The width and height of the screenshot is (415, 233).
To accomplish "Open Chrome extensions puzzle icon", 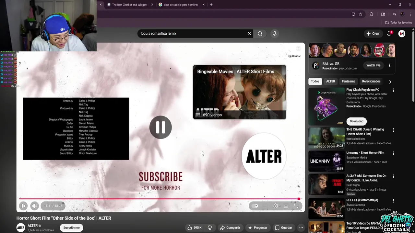I will (x=372, y=14).
